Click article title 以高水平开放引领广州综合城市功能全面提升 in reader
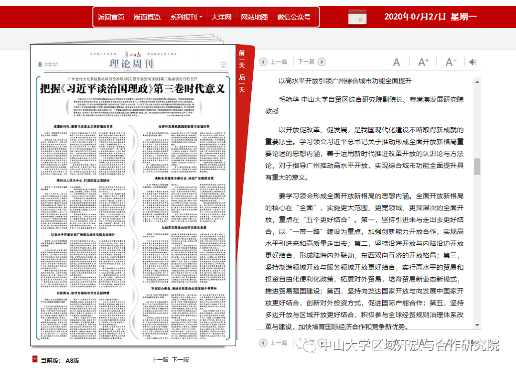 [x=345, y=81]
